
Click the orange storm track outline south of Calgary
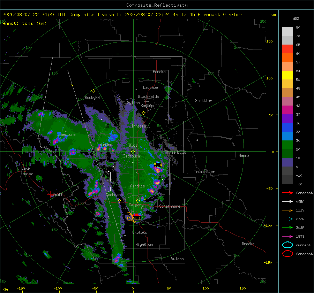131,217
